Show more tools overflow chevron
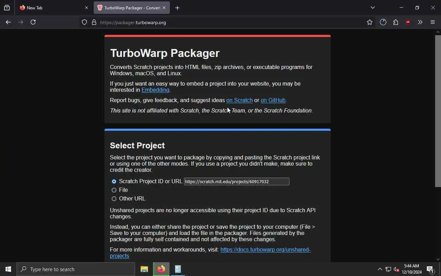Viewport: 441px width, 276px height. pos(420,22)
